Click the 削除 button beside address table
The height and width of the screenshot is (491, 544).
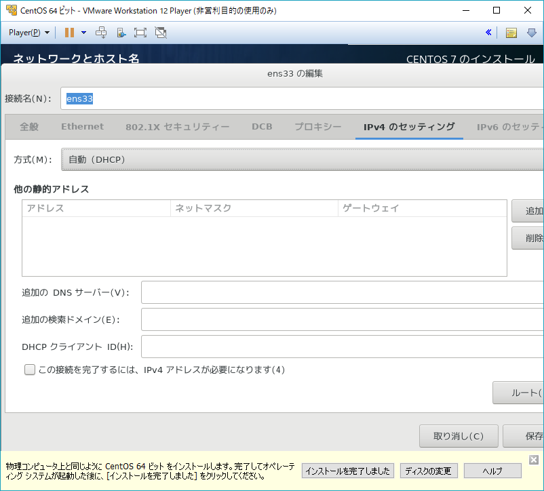(x=528, y=238)
